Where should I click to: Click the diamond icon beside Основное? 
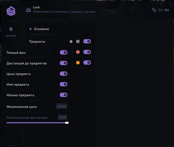click(x=31, y=29)
